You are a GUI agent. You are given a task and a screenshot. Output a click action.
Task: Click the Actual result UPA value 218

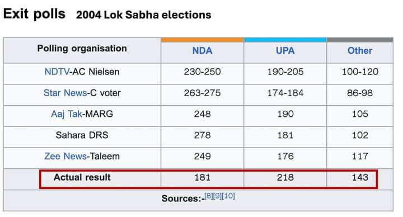[x=285, y=177]
